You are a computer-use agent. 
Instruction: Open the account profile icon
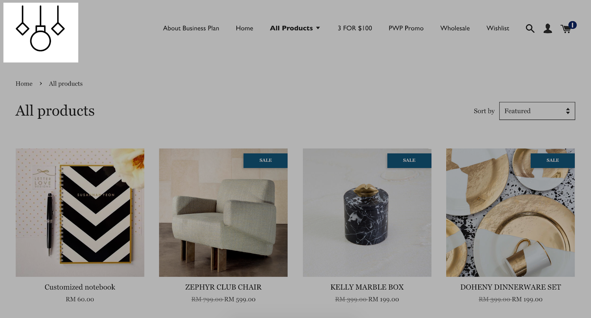tap(548, 28)
